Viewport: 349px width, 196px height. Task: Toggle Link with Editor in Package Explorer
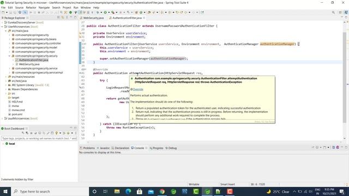point(63,17)
